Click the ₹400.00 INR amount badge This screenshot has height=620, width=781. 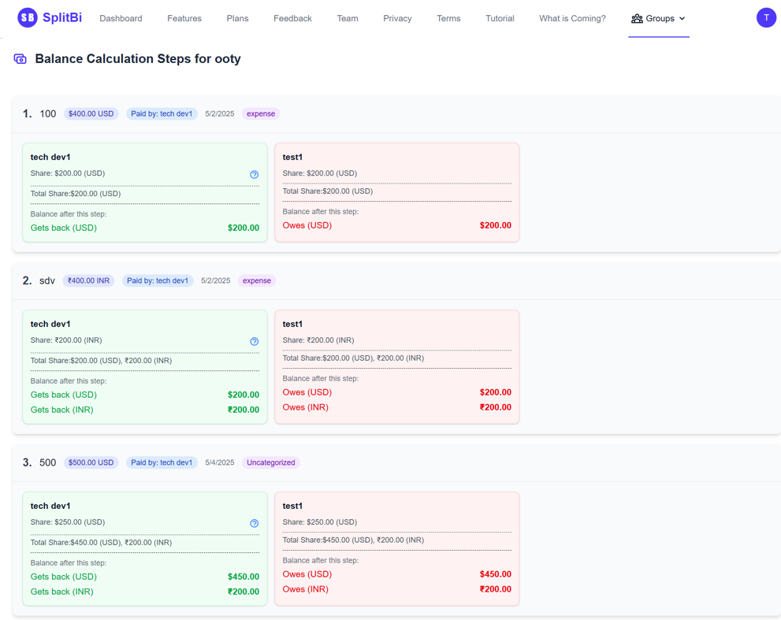[x=88, y=280]
